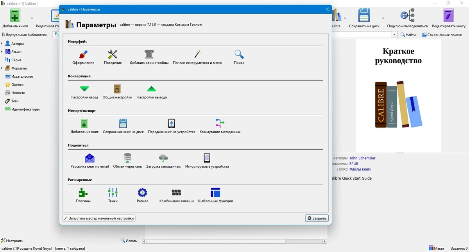This screenshot has height=252, width=469.
Task: Click the John Schember author link
Action: click(362, 158)
